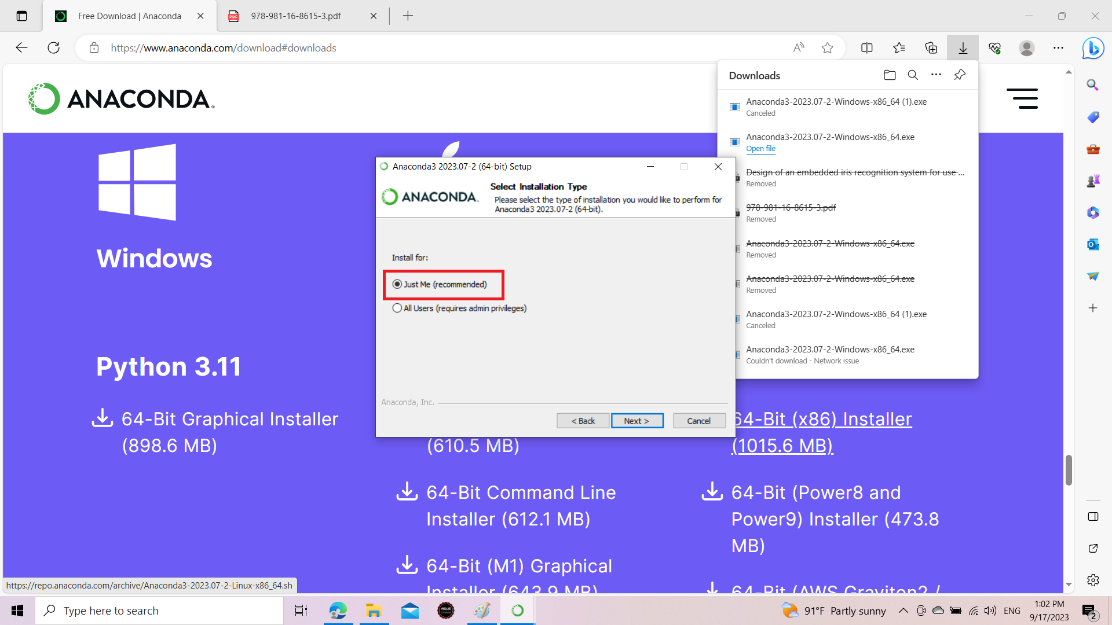
Task: Open the tab actions menu button
Action: [x=21, y=16]
